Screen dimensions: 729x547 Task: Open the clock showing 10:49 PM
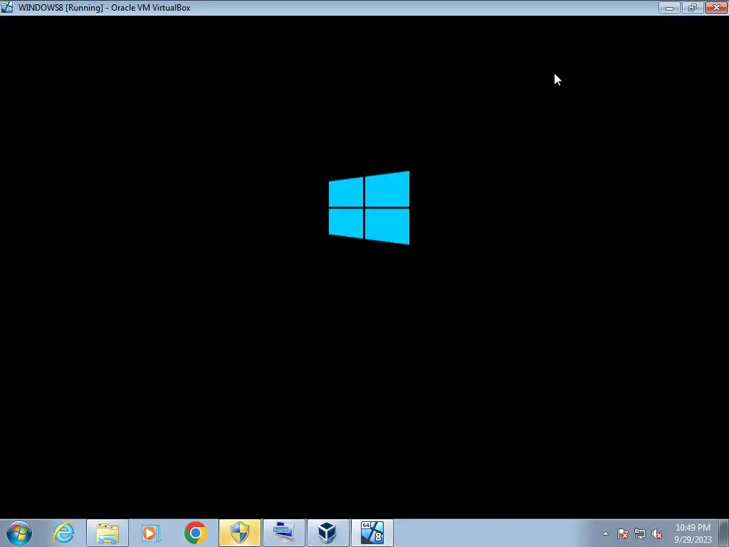point(693,533)
